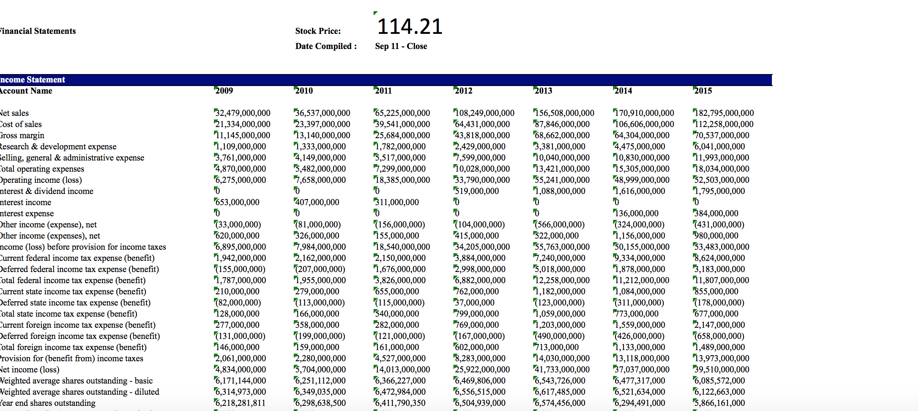Click the Gross margin row label
Viewport: 918px width, 411px height.
pyautogui.click(x=22, y=135)
